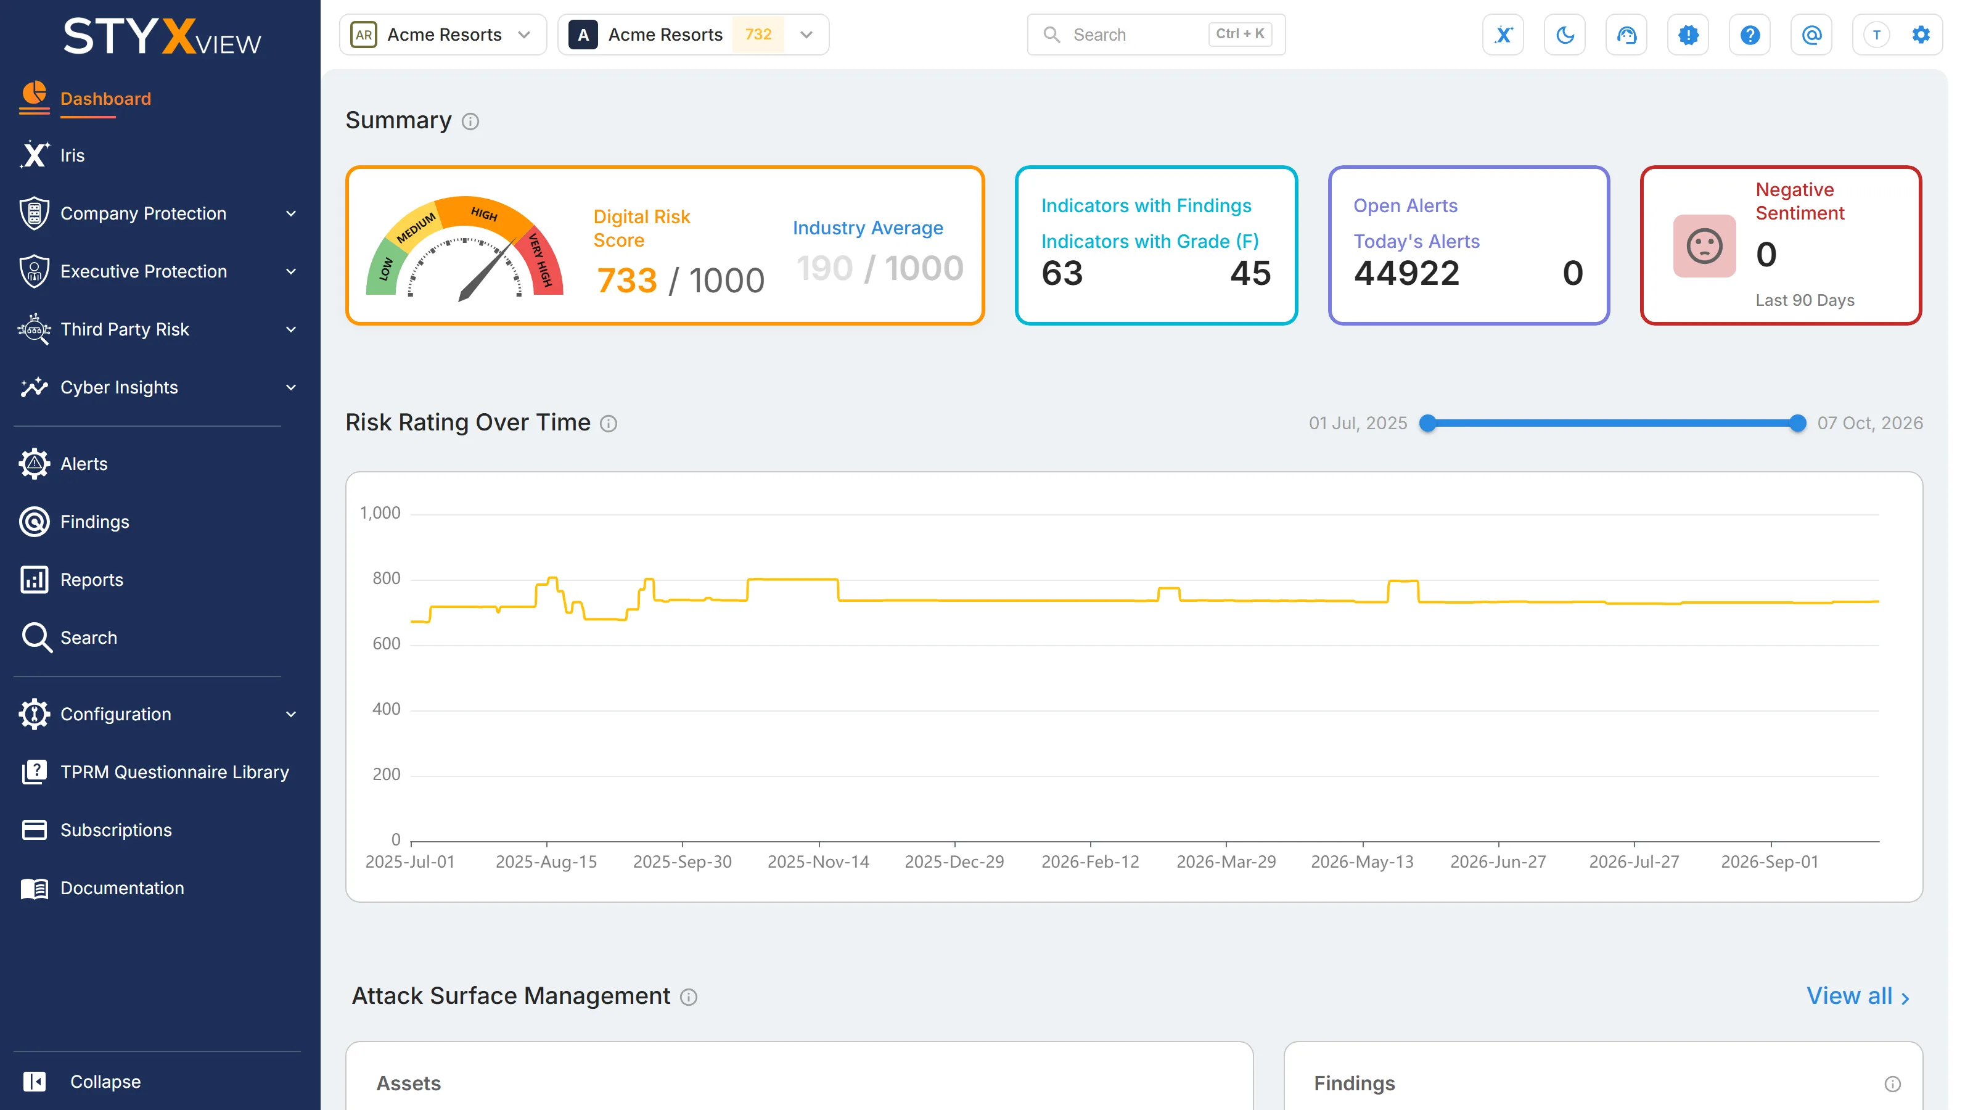Open the settings gear icon in header
This screenshot has width=1973, height=1110.
(x=1921, y=35)
